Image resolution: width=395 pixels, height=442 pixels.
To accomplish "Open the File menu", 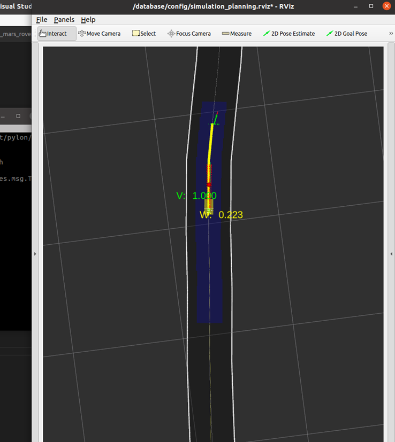I will [42, 20].
